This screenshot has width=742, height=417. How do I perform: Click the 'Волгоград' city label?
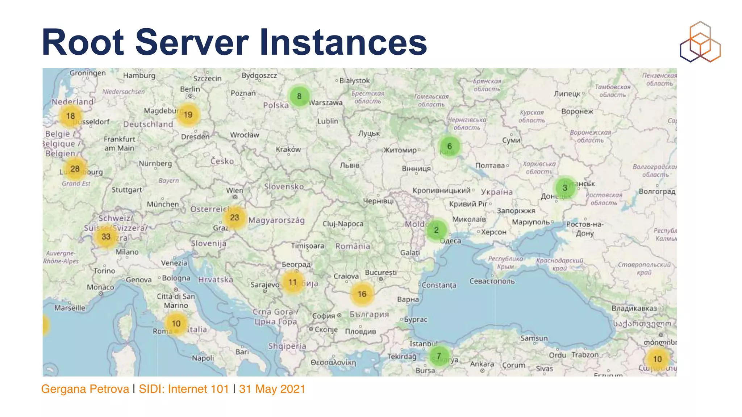tap(657, 191)
